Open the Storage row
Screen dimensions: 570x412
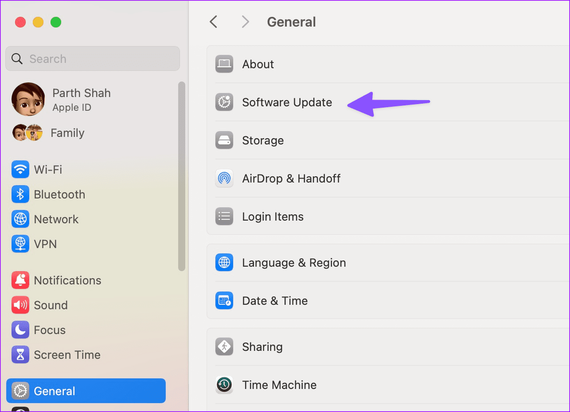coord(388,140)
